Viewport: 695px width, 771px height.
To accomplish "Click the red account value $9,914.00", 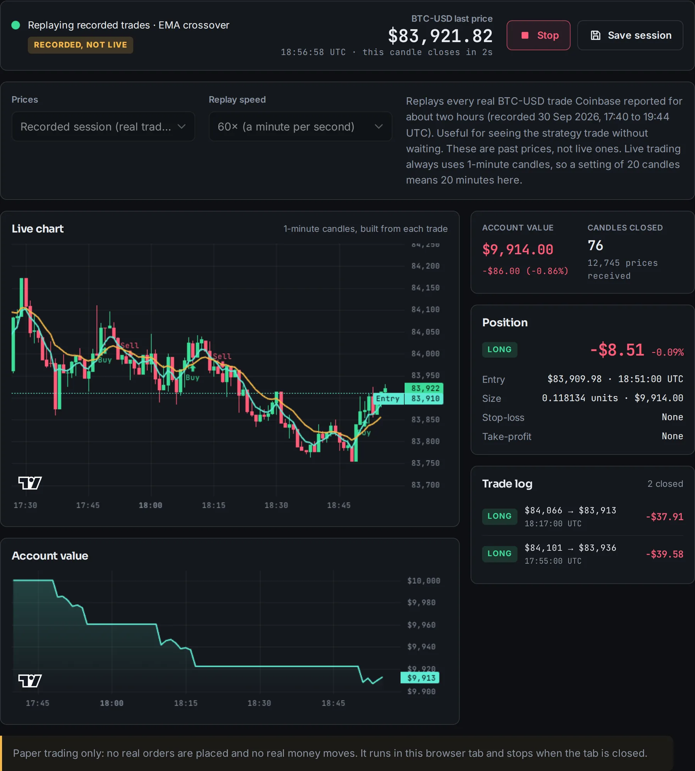I will click(517, 249).
